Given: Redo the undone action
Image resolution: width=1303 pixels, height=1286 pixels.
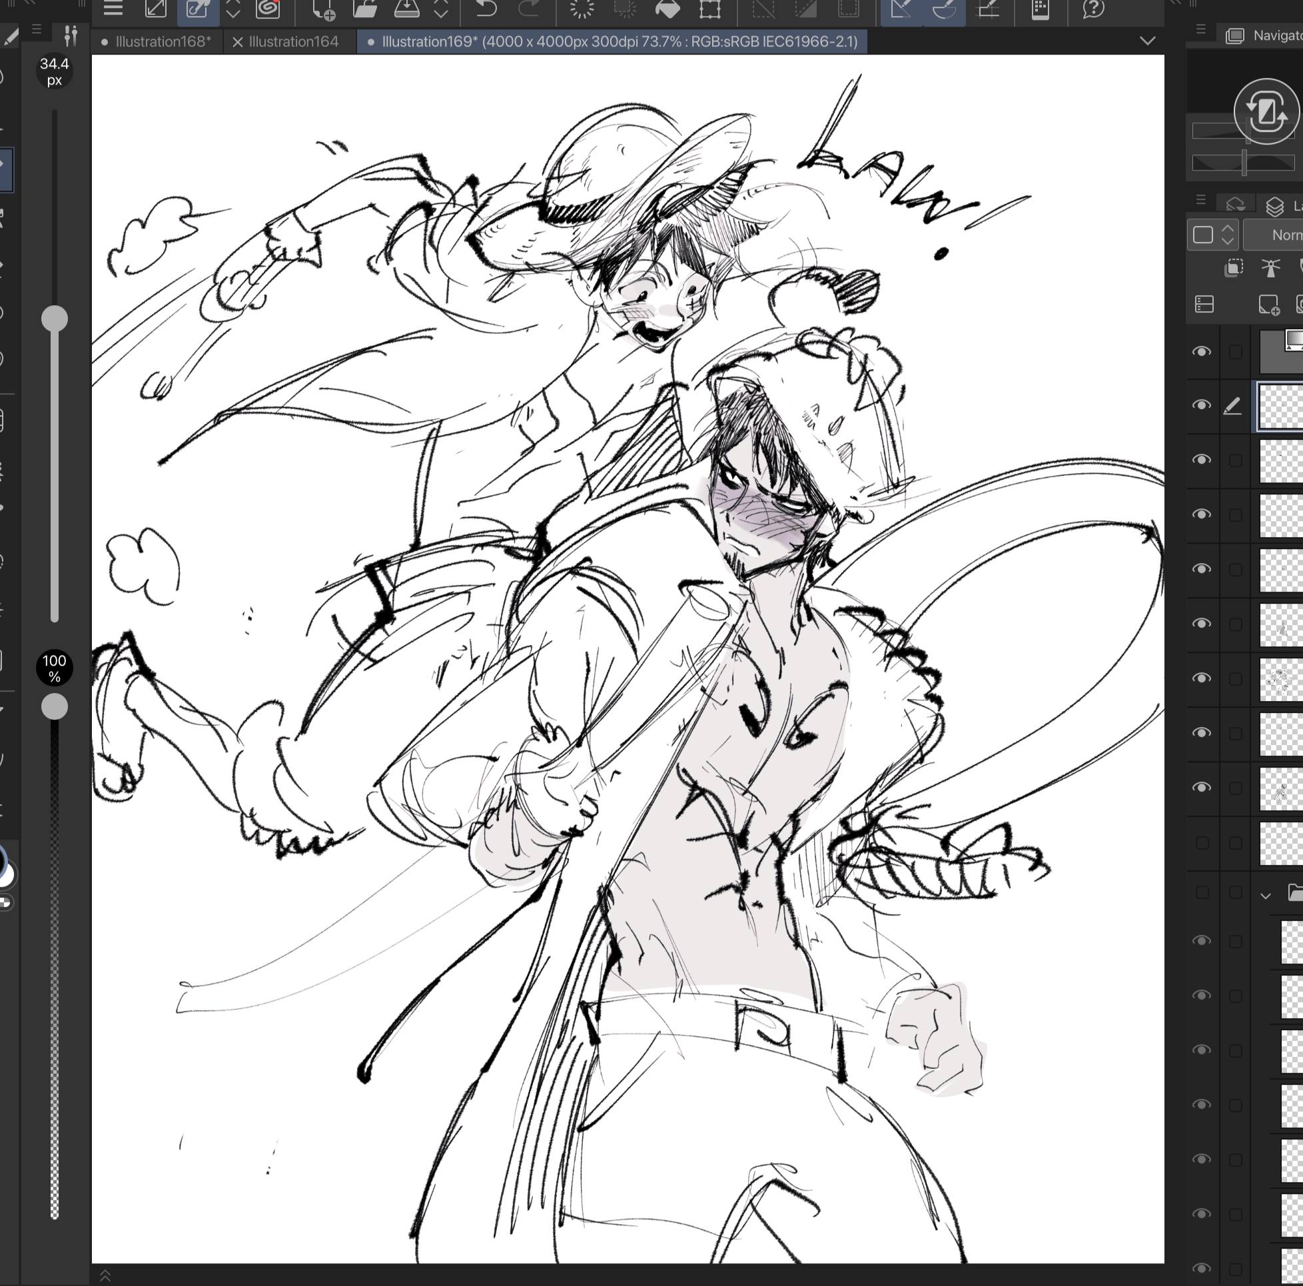Looking at the screenshot, I should point(529,9).
